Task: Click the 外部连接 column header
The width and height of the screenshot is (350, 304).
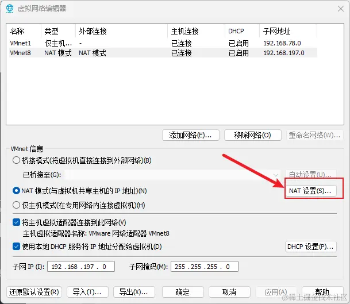Action: click(122, 31)
